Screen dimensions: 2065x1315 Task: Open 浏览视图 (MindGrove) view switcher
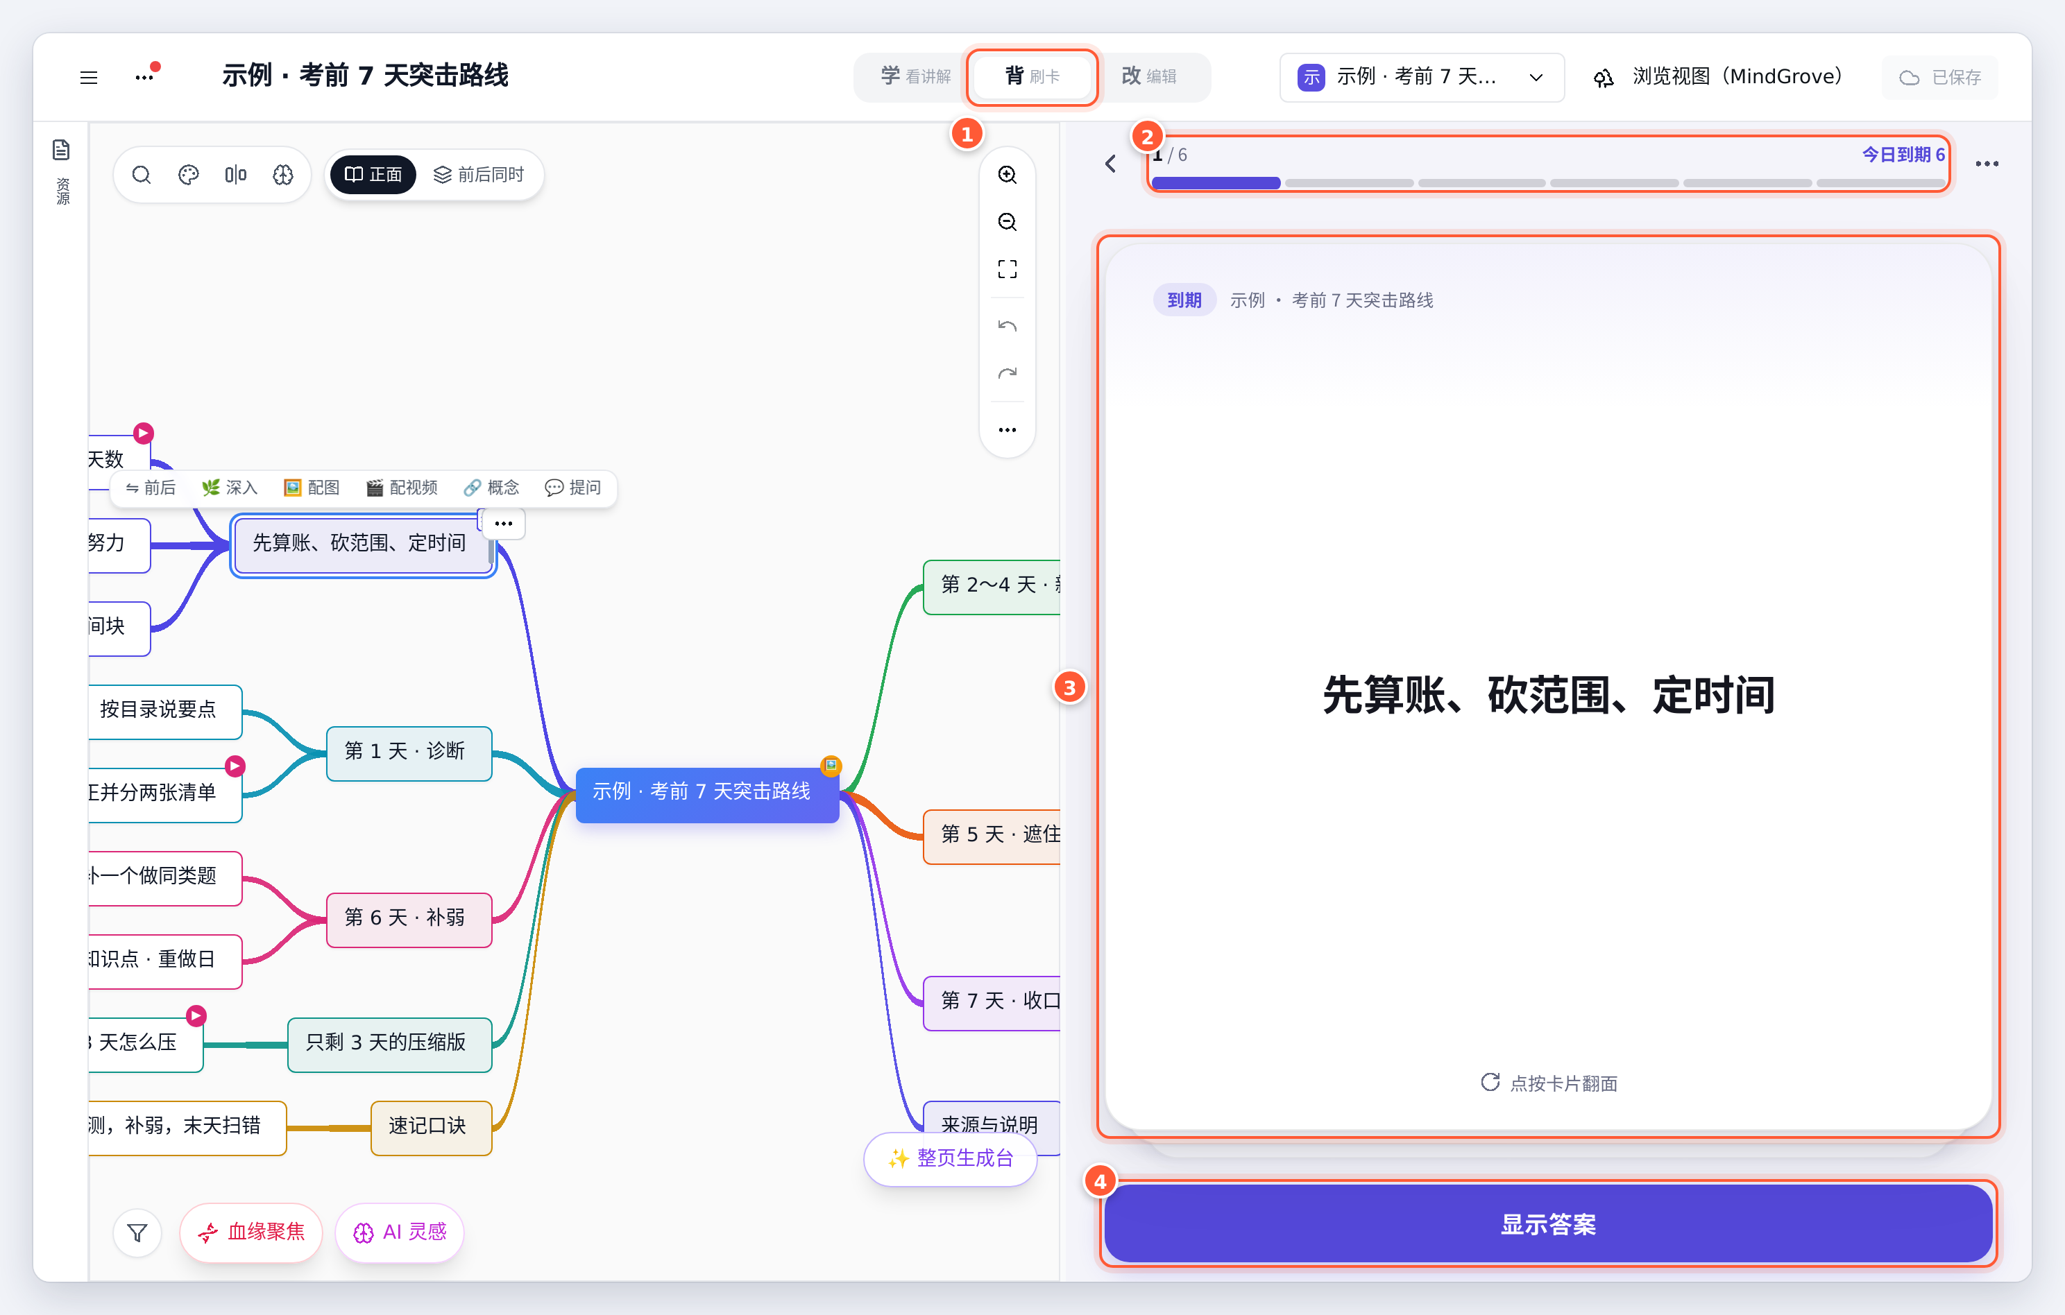1717,77
